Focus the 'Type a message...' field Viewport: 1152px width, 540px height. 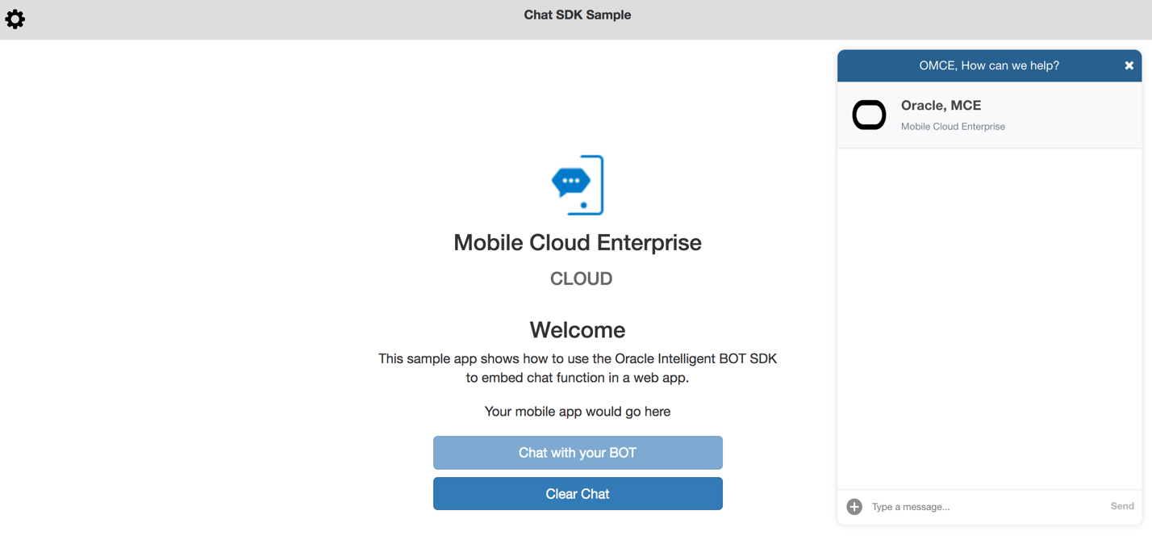click(x=986, y=507)
